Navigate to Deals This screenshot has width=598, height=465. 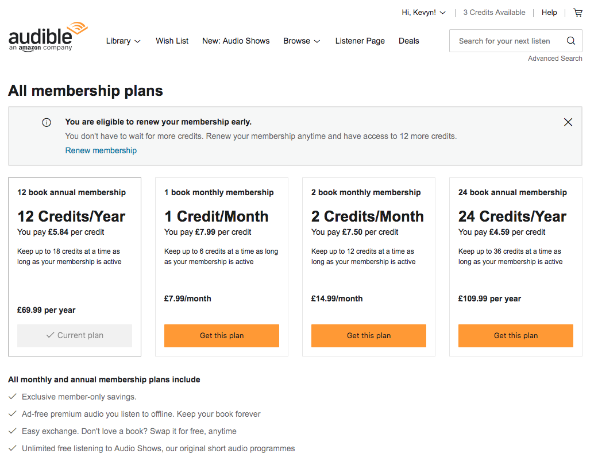[x=409, y=41]
